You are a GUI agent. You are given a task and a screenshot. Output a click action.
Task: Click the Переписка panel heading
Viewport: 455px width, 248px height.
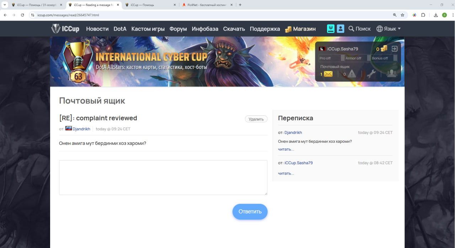click(x=296, y=118)
